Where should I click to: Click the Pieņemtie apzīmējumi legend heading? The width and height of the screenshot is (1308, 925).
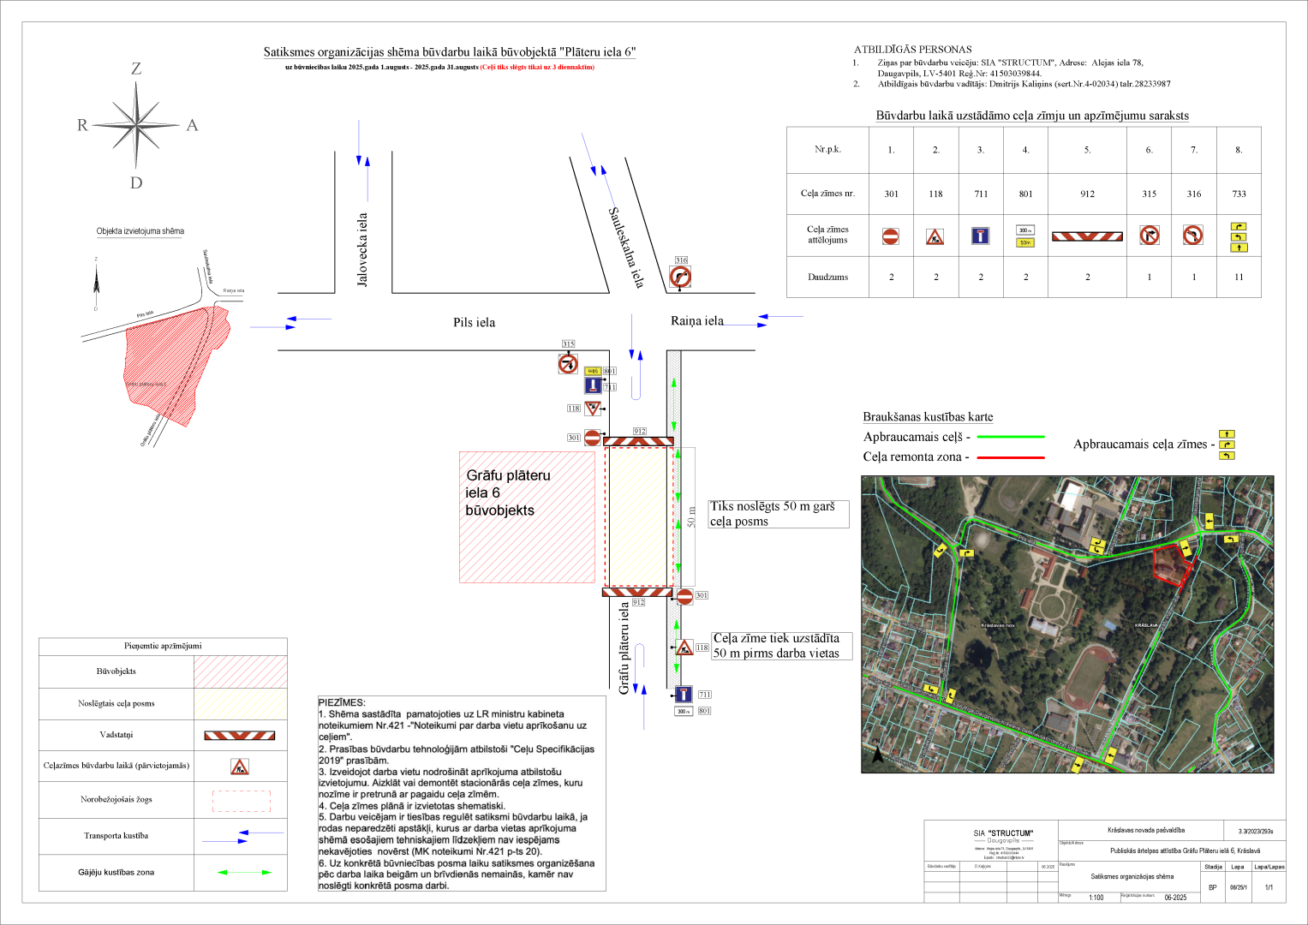click(x=163, y=646)
